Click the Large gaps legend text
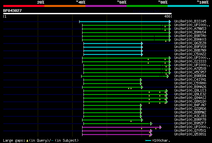Viewport: 212px width, 143px height. point(41,140)
